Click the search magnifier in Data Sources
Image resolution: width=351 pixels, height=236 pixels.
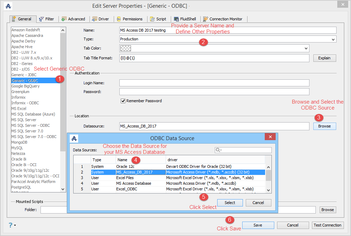(218, 150)
